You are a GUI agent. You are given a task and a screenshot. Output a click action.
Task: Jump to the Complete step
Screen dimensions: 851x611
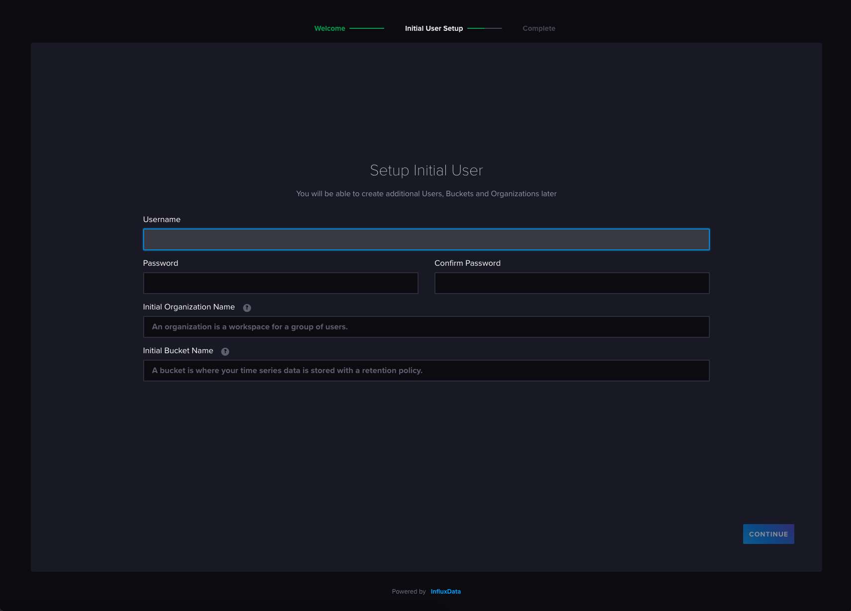pyautogui.click(x=539, y=28)
